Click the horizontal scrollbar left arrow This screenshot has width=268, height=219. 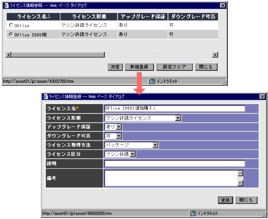[x=9, y=55]
